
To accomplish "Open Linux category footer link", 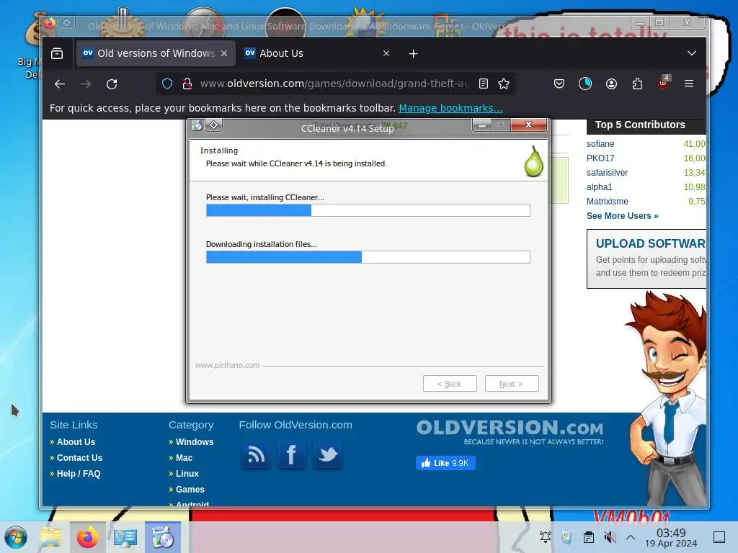I will tap(187, 474).
